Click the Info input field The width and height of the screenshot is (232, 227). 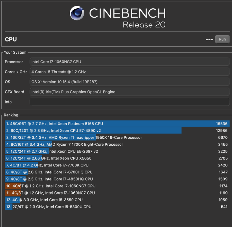(129, 102)
